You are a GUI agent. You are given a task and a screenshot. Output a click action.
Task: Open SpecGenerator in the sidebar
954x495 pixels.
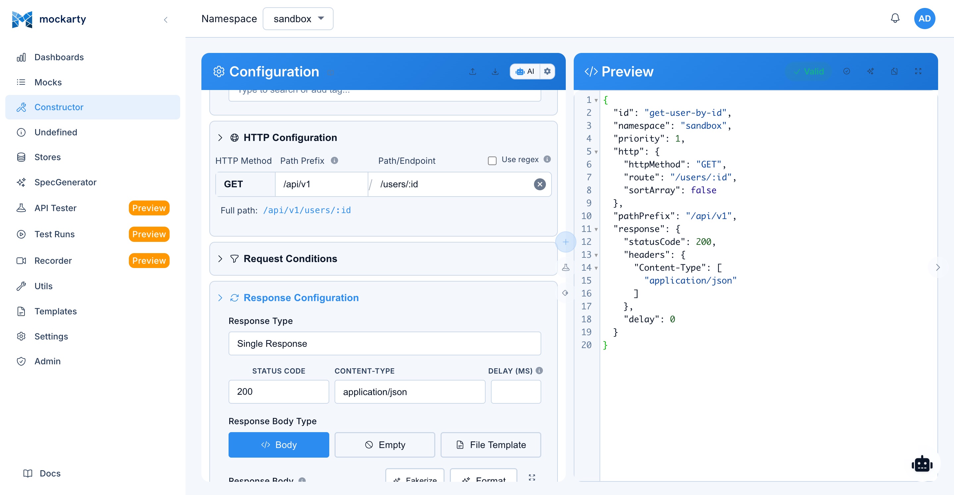tap(93, 182)
